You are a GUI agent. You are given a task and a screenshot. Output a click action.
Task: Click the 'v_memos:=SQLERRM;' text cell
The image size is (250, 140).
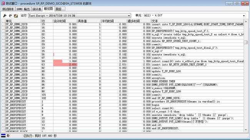(197, 88)
